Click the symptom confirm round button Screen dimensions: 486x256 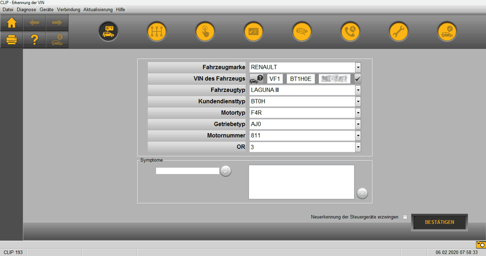226,171
